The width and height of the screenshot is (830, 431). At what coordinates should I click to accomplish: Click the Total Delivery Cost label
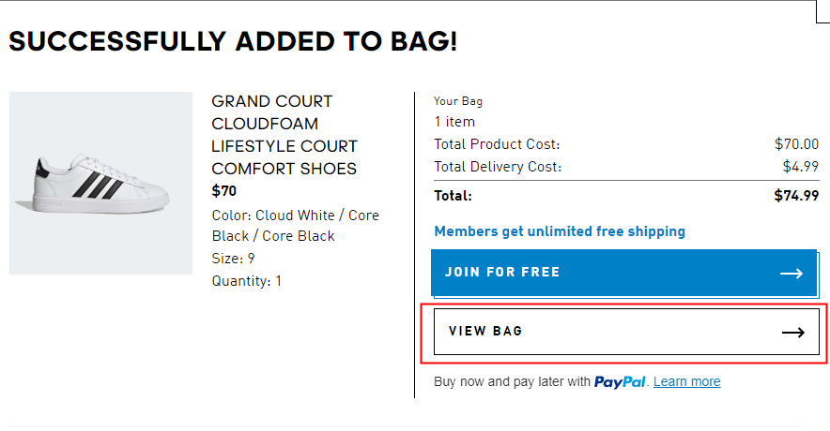tap(498, 167)
